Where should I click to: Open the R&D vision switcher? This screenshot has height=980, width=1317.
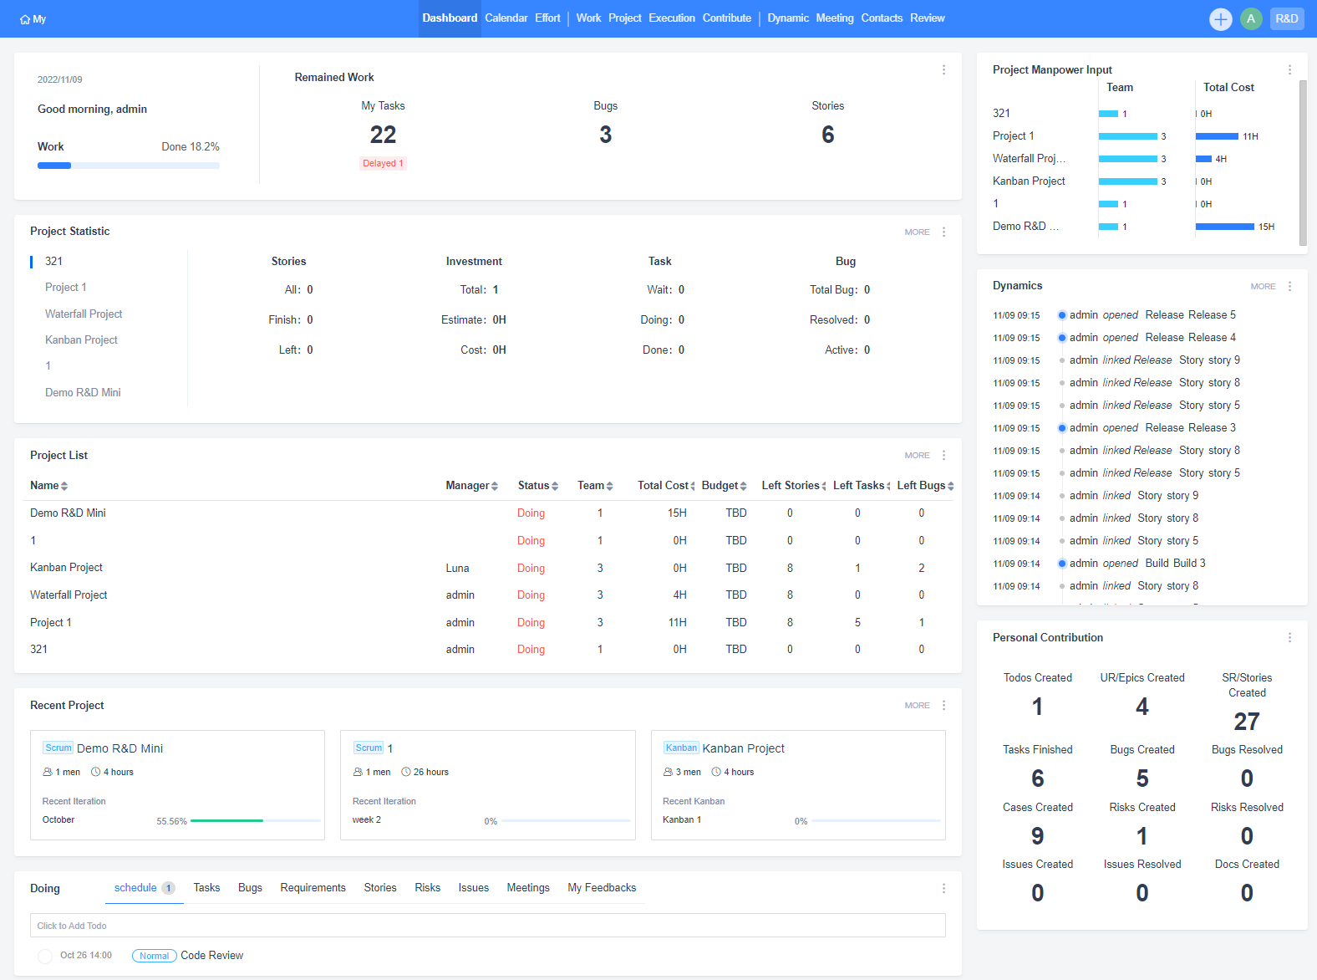tap(1286, 19)
